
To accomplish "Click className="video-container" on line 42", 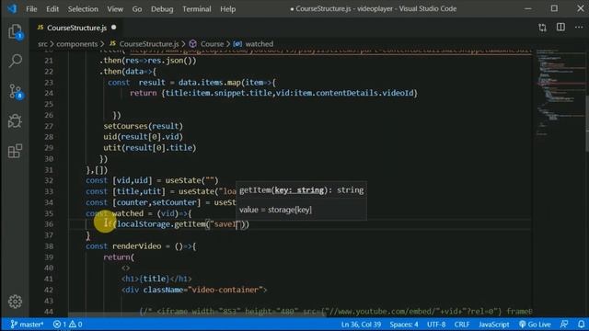I will (x=202, y=290).
